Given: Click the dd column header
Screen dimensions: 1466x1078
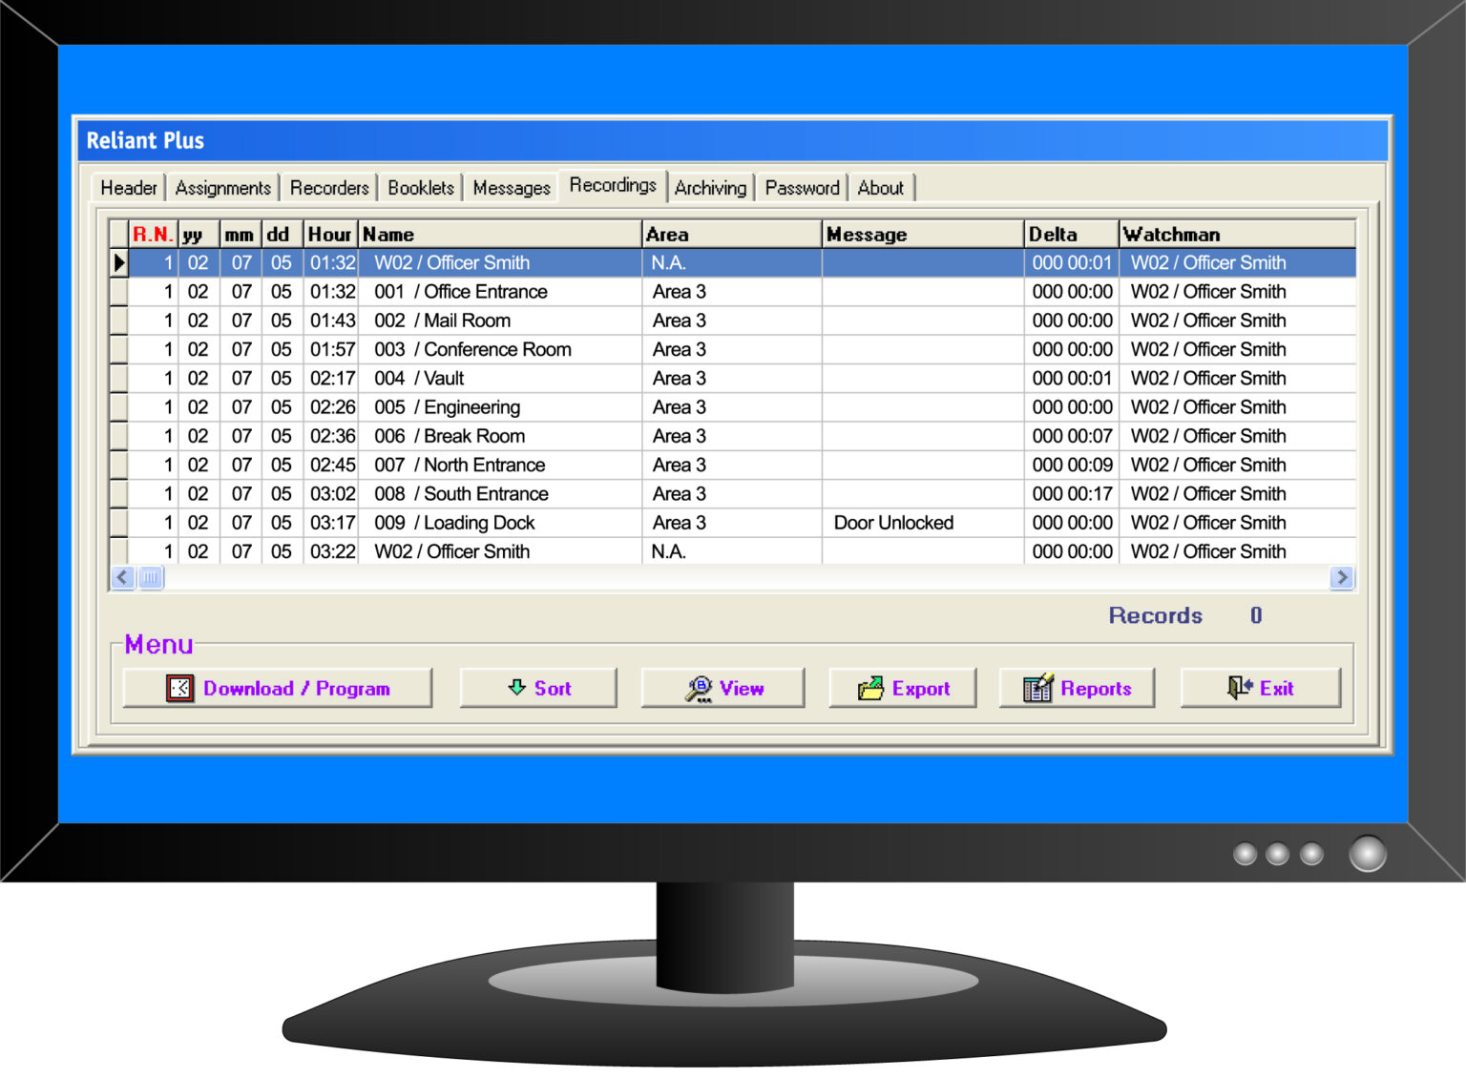Looking at the screenshot, I should tap(283, 234).
